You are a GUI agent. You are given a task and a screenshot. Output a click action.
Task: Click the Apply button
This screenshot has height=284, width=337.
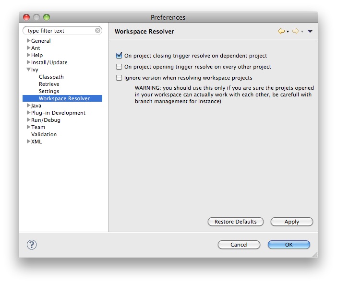coord(291,222)
